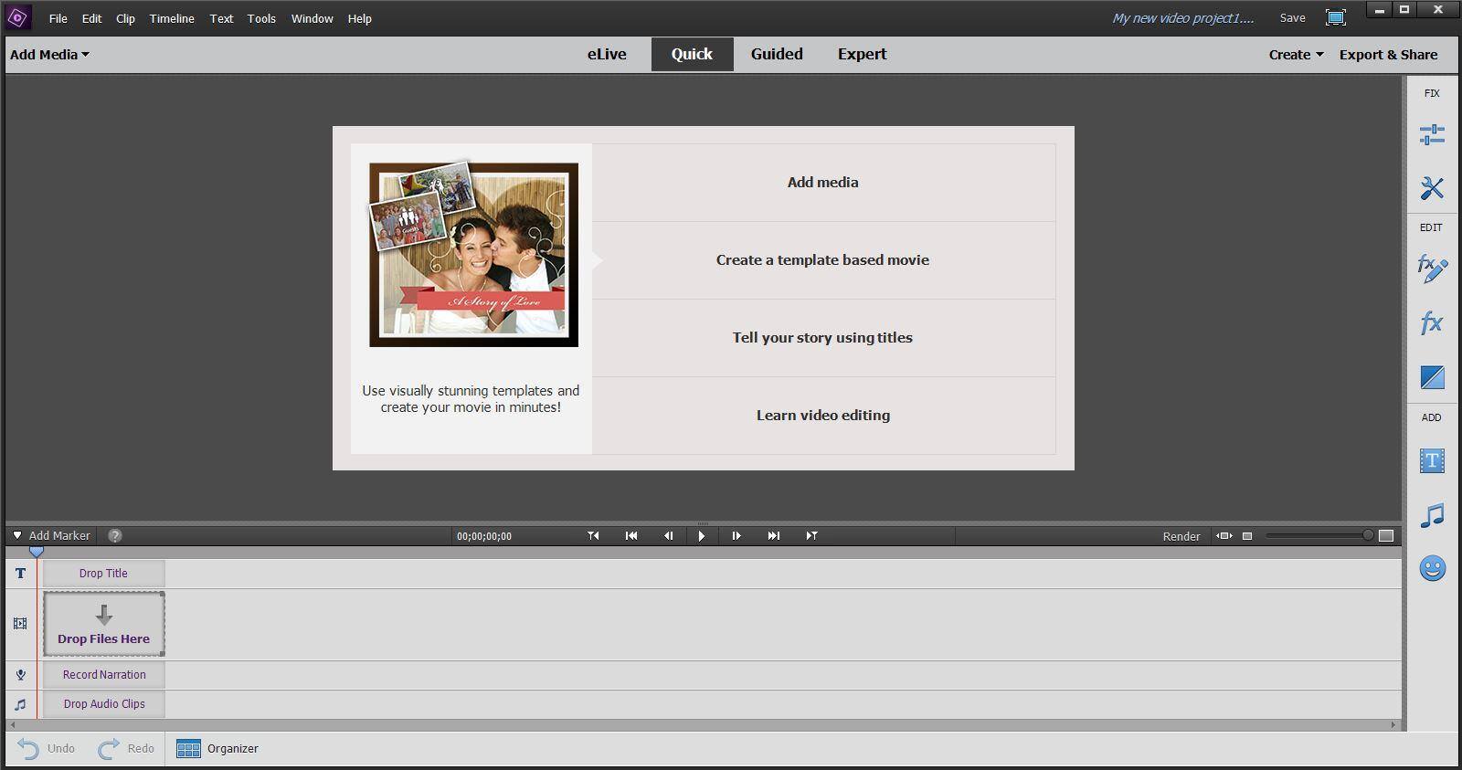Toggle fit to visible timeline button

point(1224,536)
